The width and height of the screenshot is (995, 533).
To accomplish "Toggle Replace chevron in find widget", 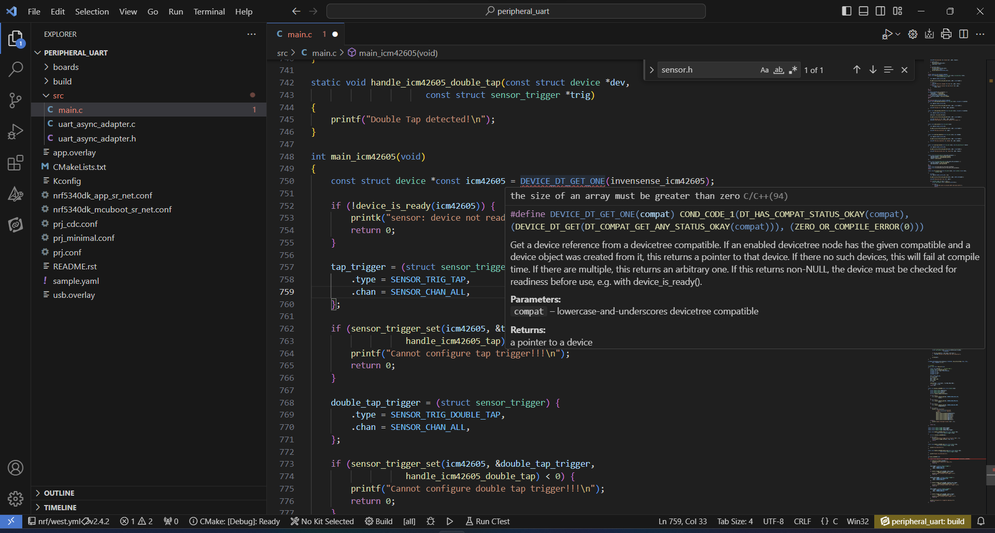I will [x=651, y=70].
